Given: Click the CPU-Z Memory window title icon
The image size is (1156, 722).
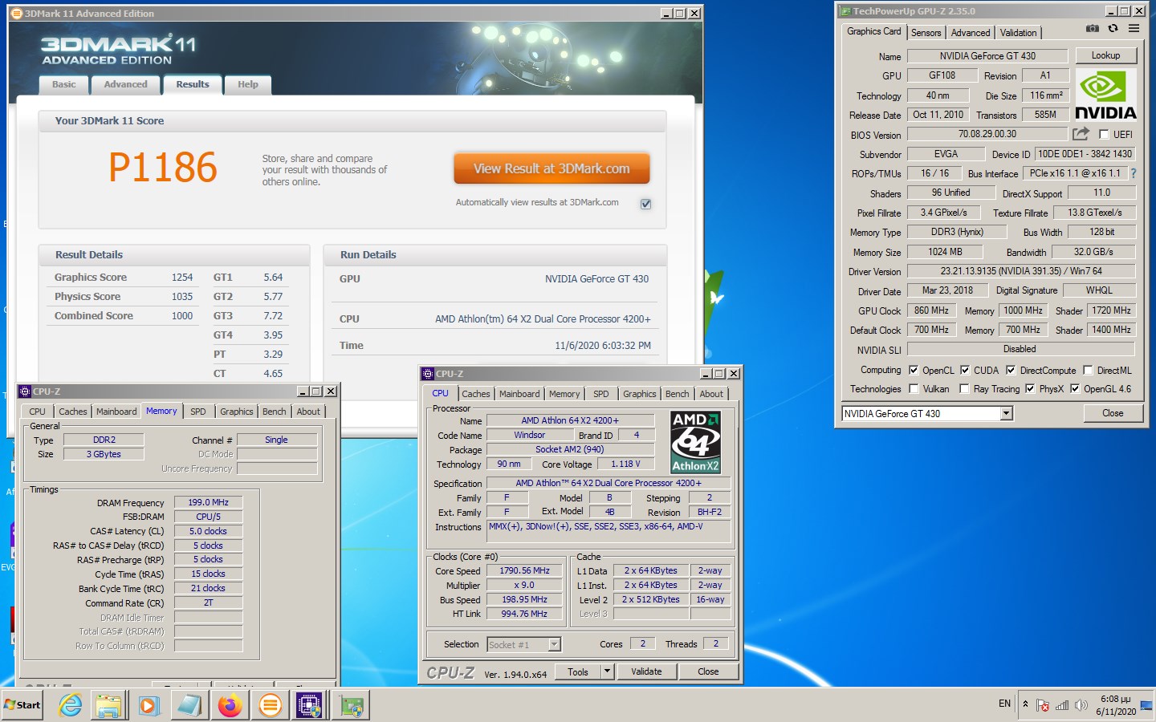Looking at the screenshot, I should point(25,391).
